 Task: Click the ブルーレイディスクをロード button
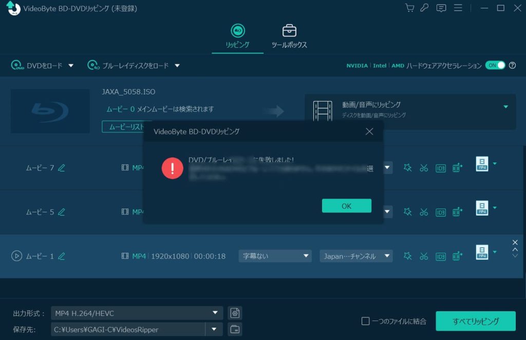point(128,65)
